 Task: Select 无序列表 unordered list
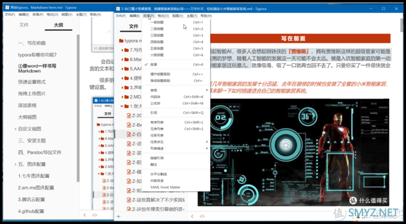[x=176, y=129]
